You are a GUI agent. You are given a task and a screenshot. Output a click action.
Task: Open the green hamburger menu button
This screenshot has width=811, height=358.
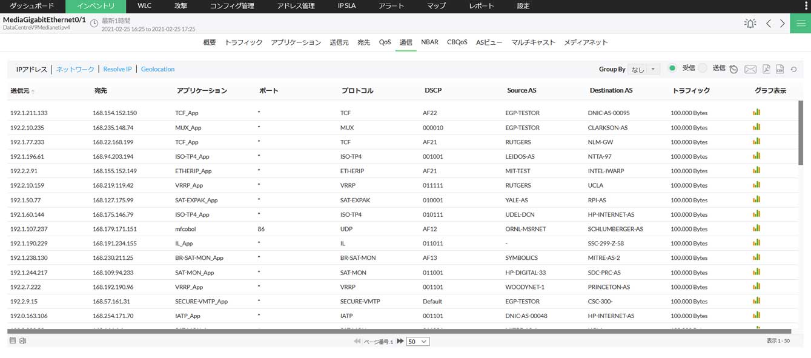click(801, 24)
